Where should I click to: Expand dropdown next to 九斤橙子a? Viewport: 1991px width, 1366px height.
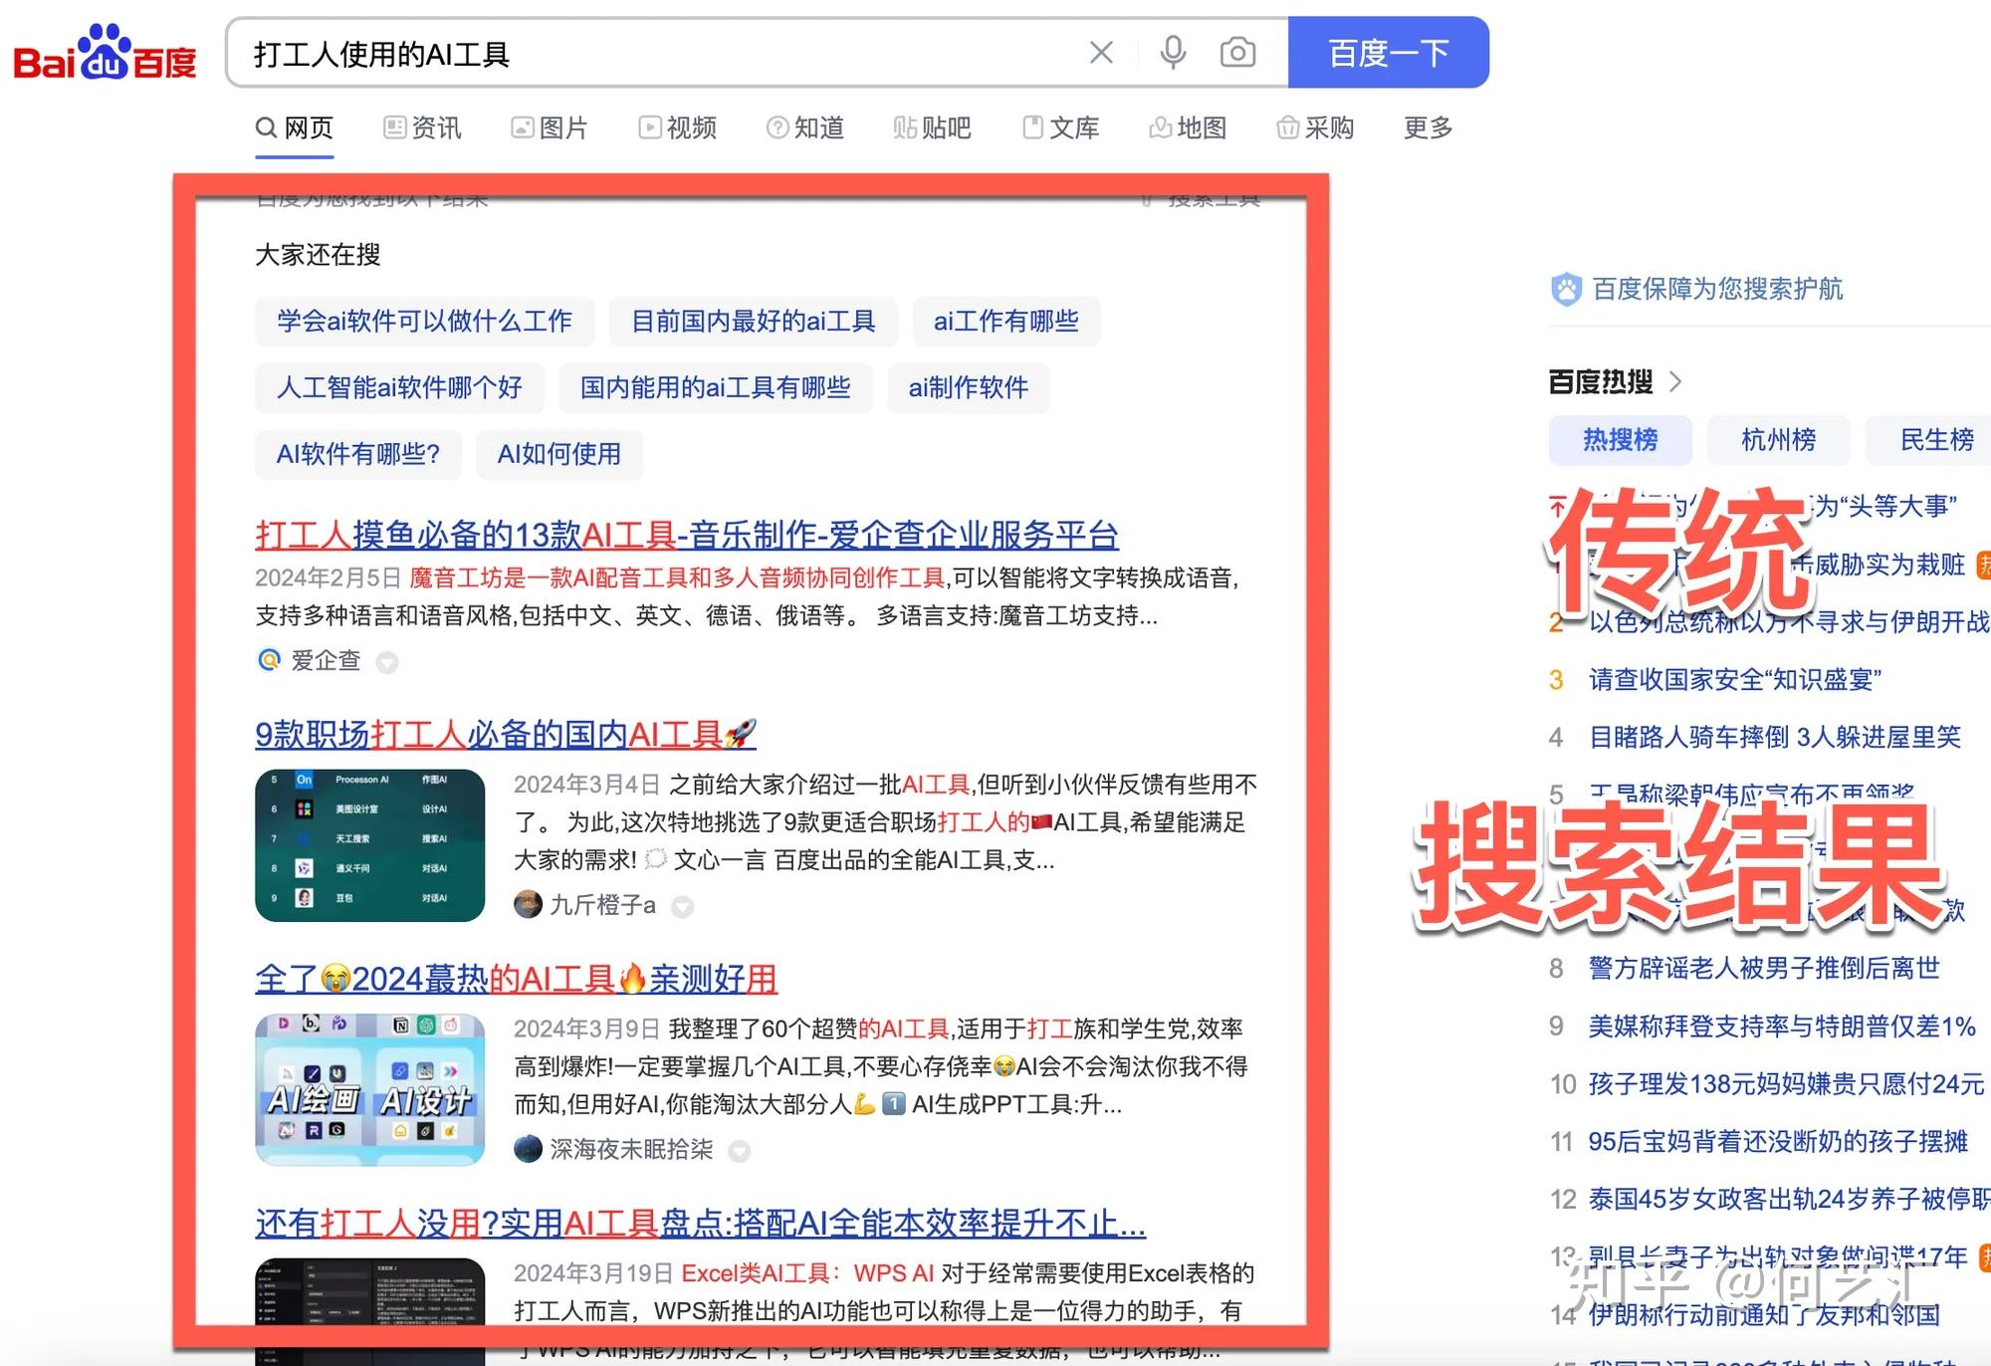tap(682, 907)
